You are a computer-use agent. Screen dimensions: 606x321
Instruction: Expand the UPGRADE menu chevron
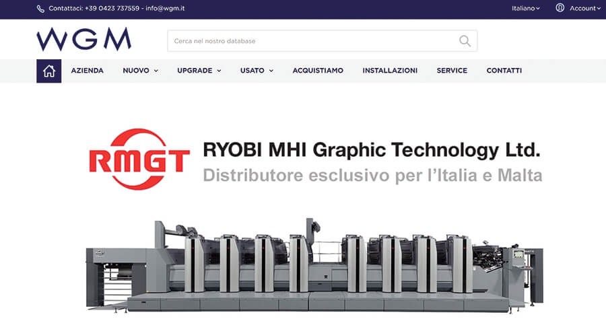(219, 71)
